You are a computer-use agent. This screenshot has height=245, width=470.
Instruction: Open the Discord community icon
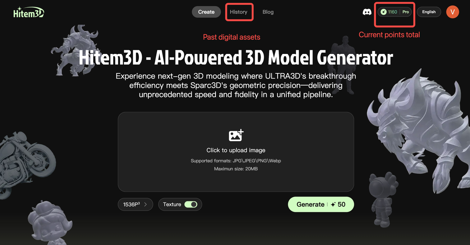(x=367, y=12)
